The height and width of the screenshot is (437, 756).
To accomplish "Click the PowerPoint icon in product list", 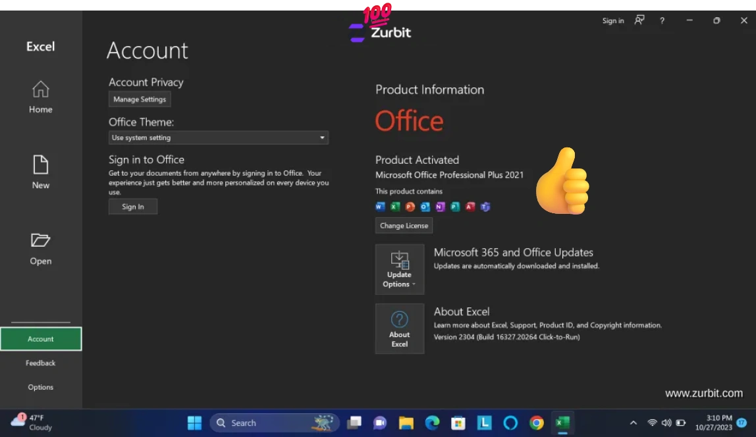I will coord(410,207).
